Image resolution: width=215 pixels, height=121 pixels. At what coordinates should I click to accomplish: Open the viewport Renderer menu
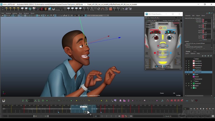click(26, 13)
